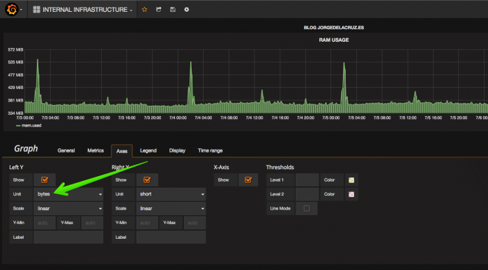Click the Thresholds Level 1 input field

click(x=307, y=180)
